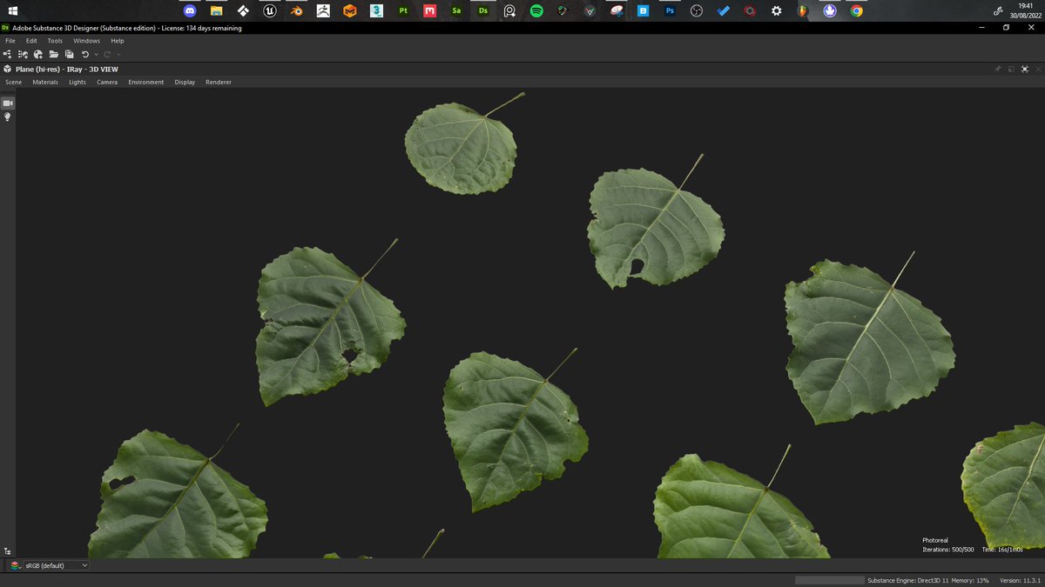
Task: Open ZBrush from the taskbar
Action: point(323,11)
